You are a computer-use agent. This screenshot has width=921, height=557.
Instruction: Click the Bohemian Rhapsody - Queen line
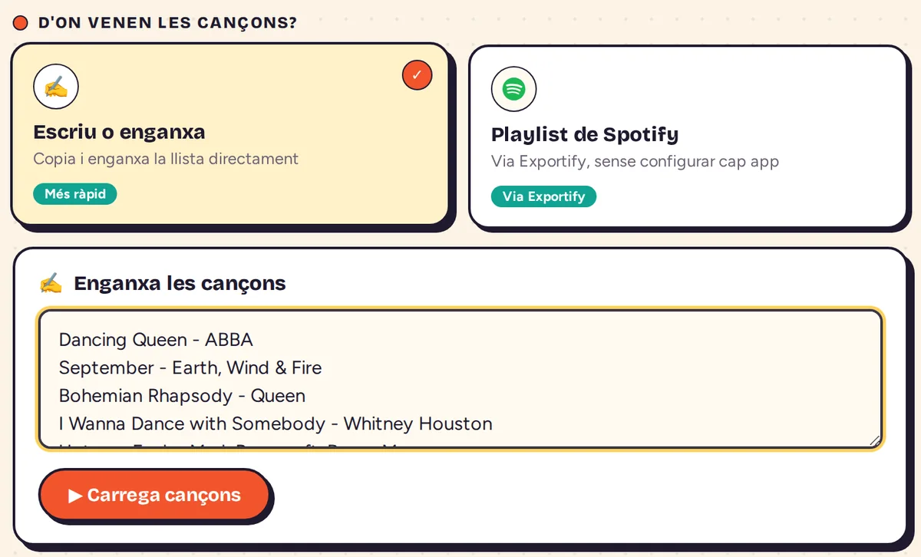(x=182, y=396)
